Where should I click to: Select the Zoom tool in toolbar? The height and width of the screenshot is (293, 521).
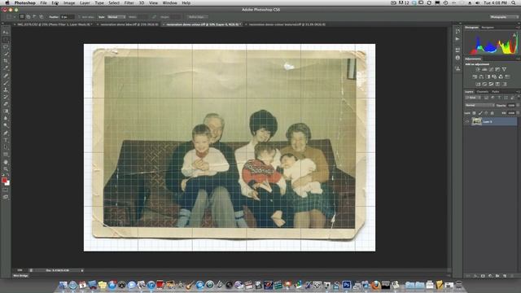coord(6,169)
